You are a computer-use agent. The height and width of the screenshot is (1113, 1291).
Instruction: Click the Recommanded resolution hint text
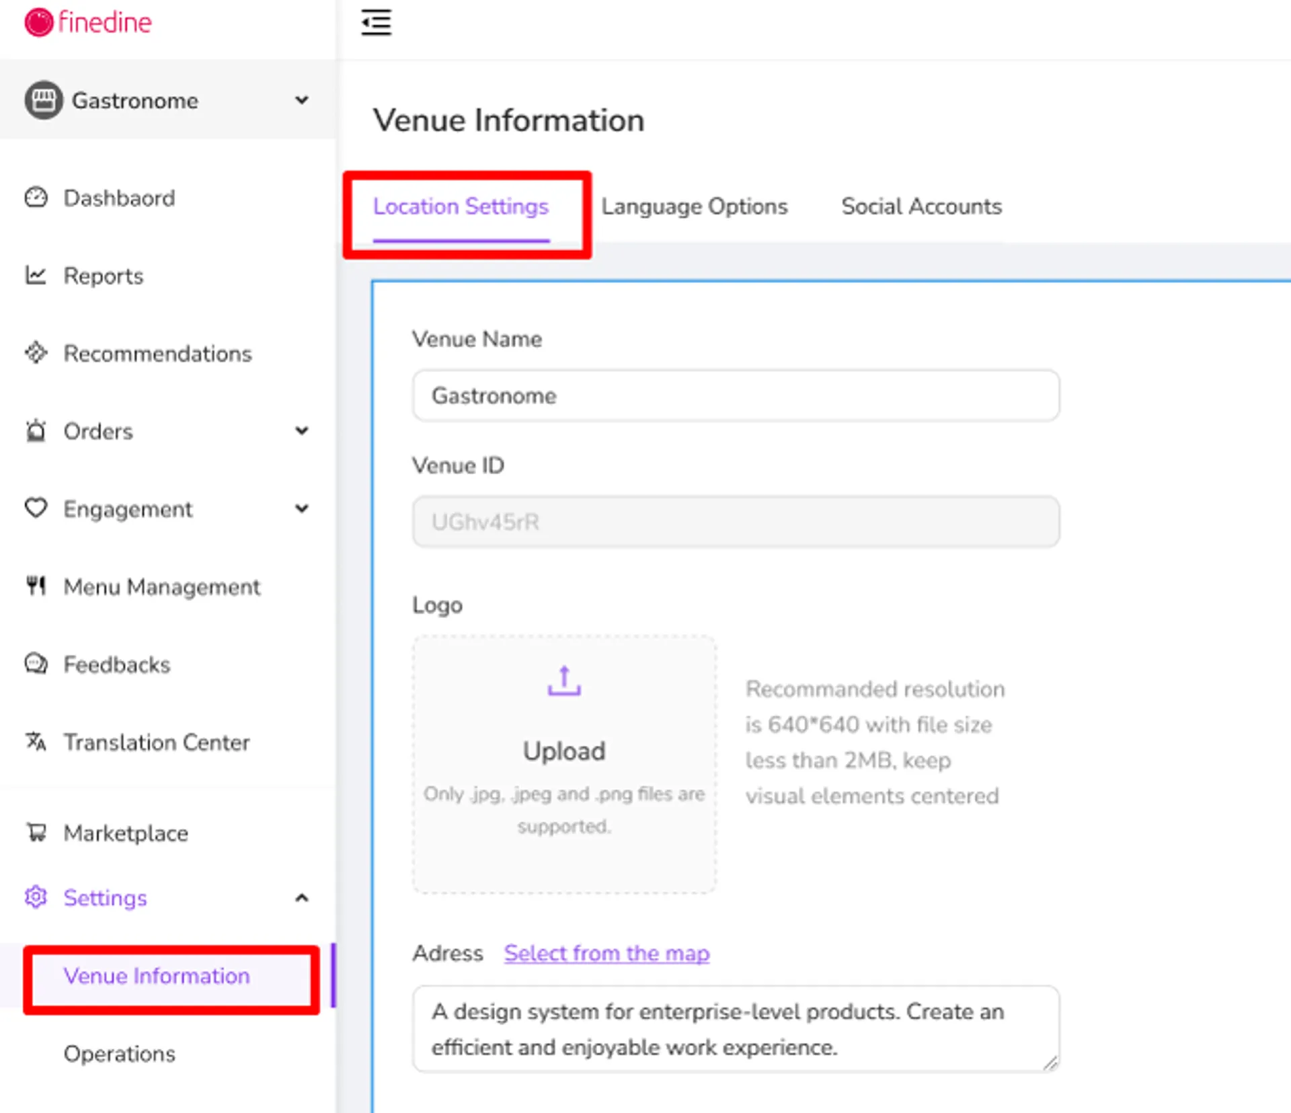875,742
